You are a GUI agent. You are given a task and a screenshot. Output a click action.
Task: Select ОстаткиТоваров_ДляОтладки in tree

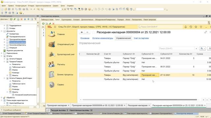click(x=20, y=78)
